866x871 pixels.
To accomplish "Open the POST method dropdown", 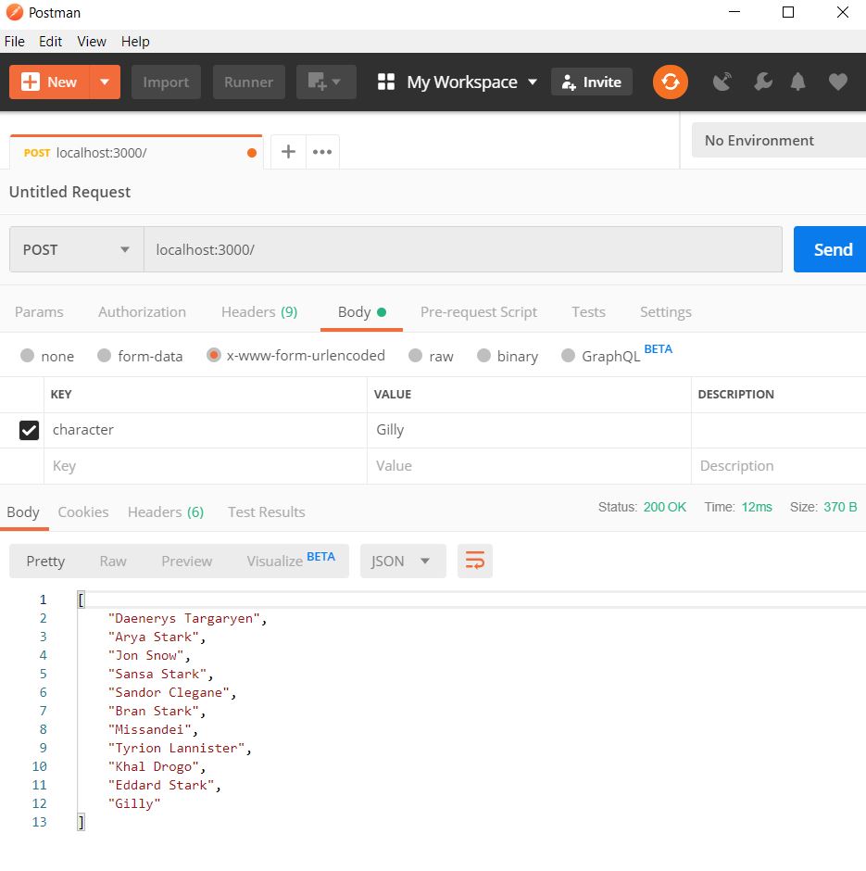I will (x=77, y=249).
